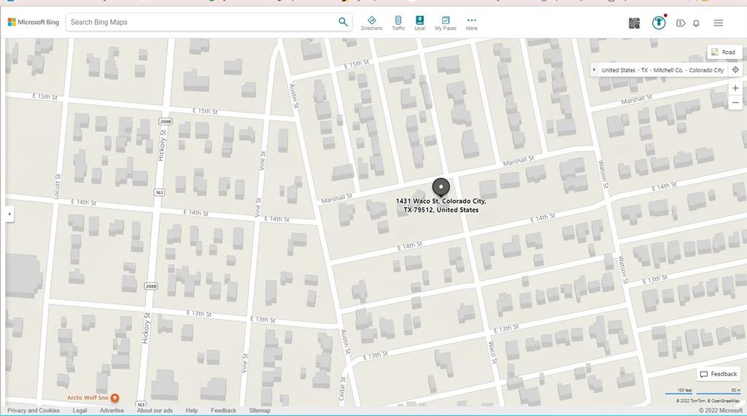Zoom in on the map
Viewport: 747px width, 416px height.
point(735,88)
